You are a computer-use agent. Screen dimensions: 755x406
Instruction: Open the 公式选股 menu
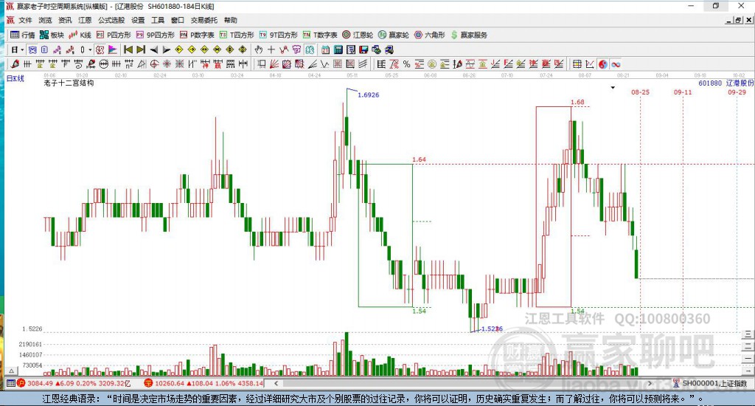(111, 20)
